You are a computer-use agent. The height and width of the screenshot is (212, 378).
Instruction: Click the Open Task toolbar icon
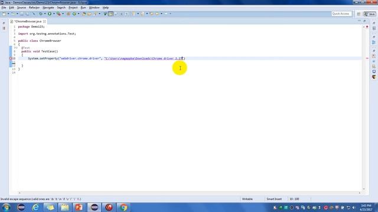(89, 14)
